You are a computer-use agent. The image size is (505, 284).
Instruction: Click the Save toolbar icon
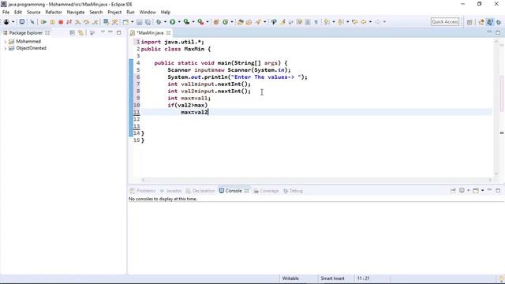click(139, 22)
